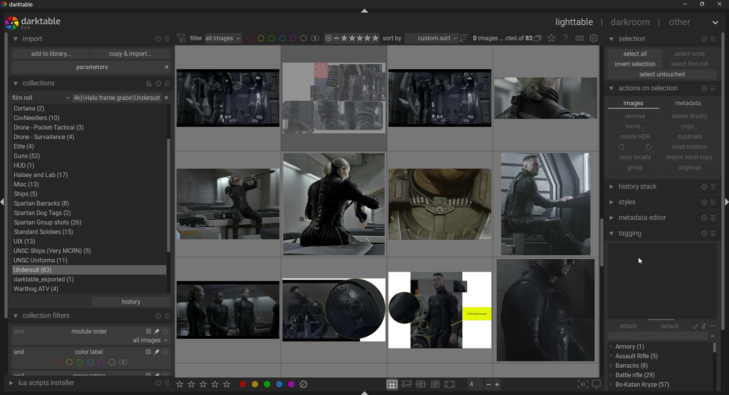
Task: Disable the color label collection filter
Action: (x=165, y=352)
